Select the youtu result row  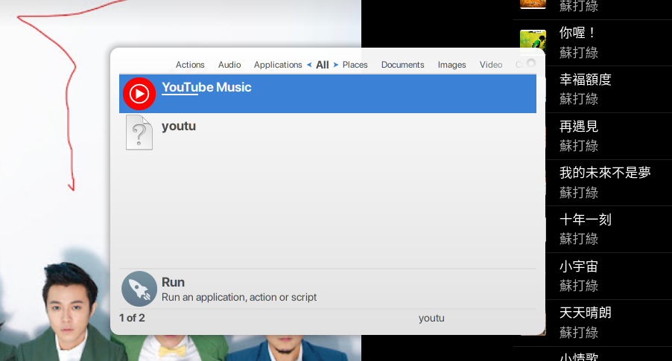coord(327,132)
